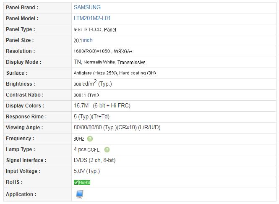279x204 pixels.
Task: Click the '5 (Typ.)(Tr+Td)' value
Action: [x=91, y=117]
